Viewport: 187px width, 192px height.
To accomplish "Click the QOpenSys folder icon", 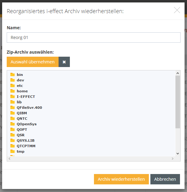I will click(x=13, y=124).
